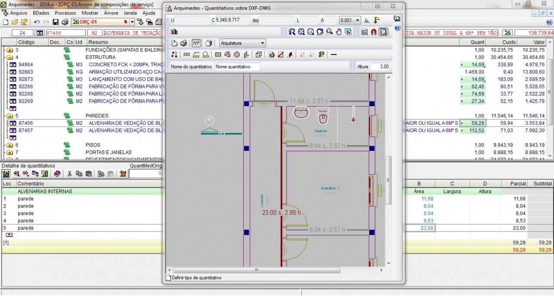Image resolution: width=554 pixels, height=296 pixels.
Task: Click the drawing horizontal scrollbar thumb
Action: pyautogui.click(x=256, y=270)
